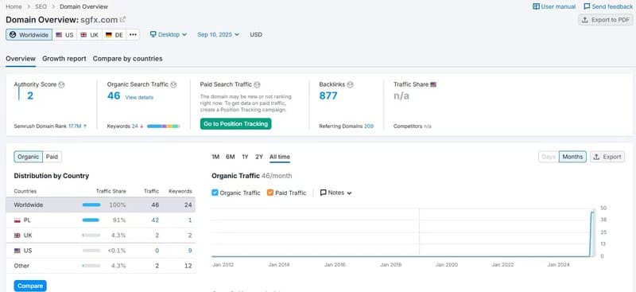Click Referring Domains value 209
This screenshot has width=636, height=292.
[369, 127]
